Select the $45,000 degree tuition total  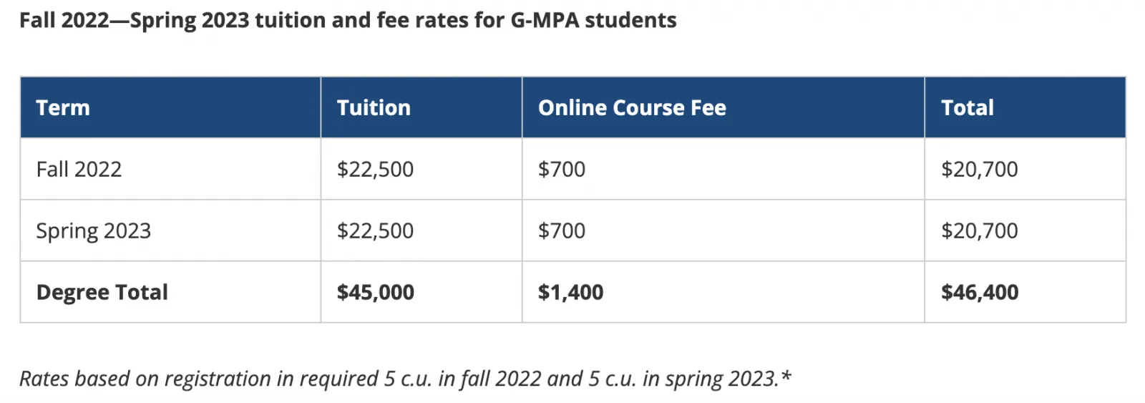375,293
